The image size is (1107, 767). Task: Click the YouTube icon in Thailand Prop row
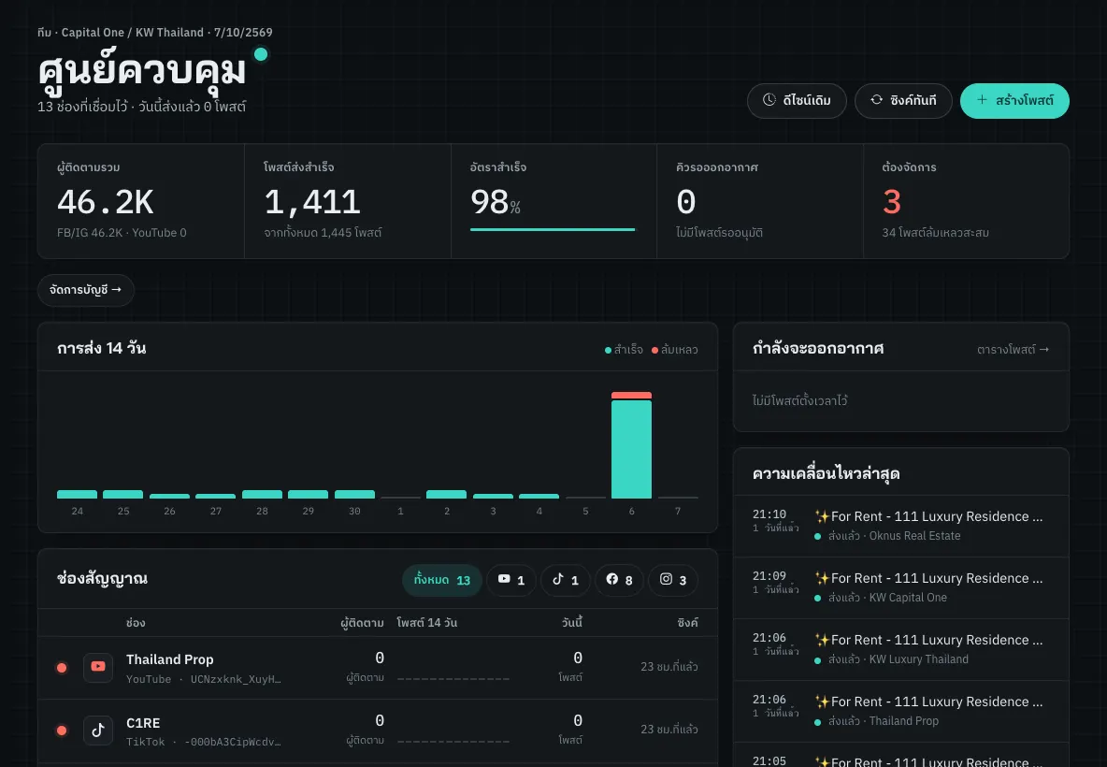click(98, 668)
